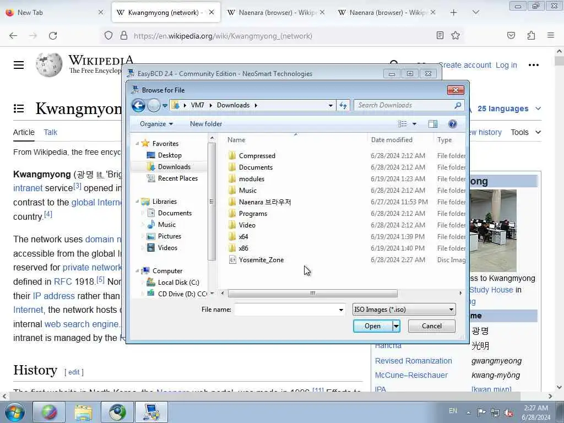Sort by the Date modified column header
The width and height of the screenshot is (564, 423).
click(392, 140)
